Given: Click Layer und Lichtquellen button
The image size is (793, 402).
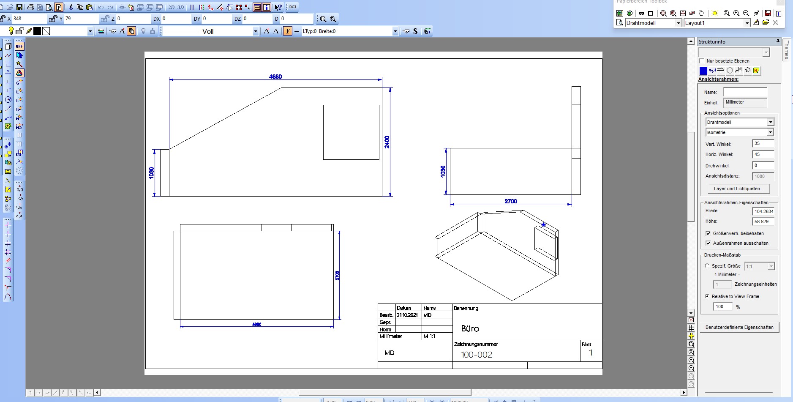Looking at the screenshot, I should tap(738, 189).
